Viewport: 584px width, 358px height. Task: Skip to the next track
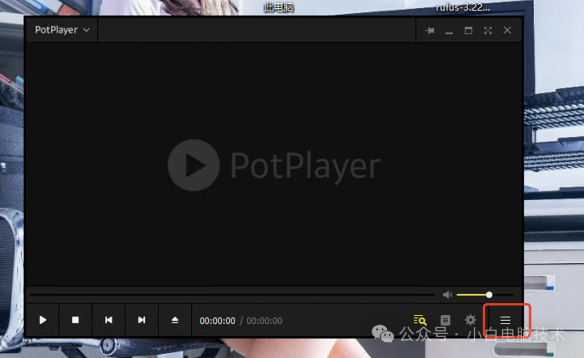[x=142, y=320]
